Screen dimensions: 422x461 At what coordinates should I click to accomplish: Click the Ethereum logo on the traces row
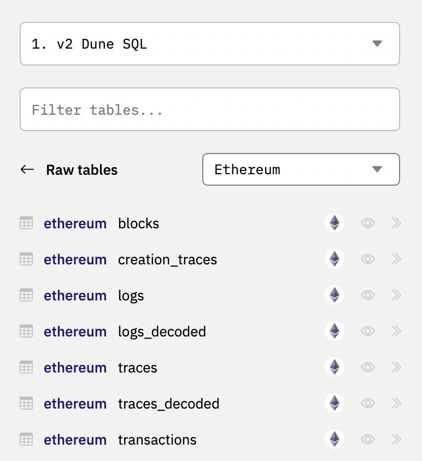coord(335,367)
